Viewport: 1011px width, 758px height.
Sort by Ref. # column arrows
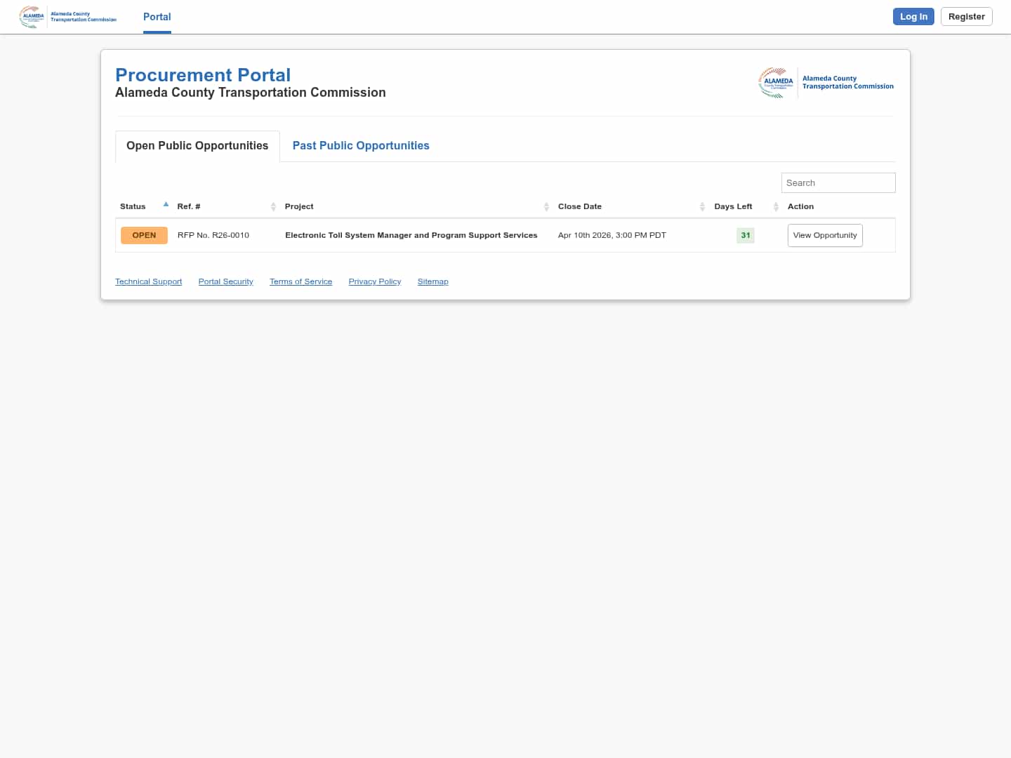click(273, 206)
